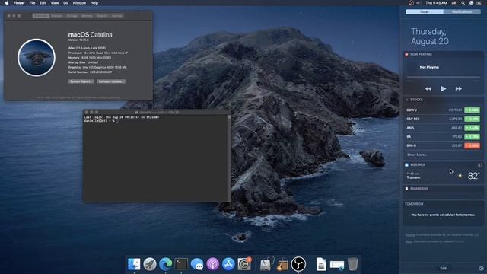Open the Weather widget info icon
This screenshot has width=487, height=274.
pos(479,165)
